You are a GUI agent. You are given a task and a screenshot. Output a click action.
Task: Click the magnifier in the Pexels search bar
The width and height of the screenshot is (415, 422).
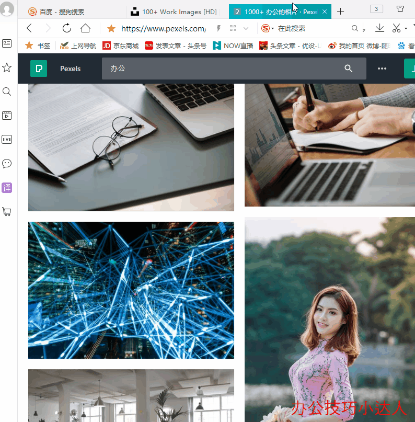[x=349, y=69]
